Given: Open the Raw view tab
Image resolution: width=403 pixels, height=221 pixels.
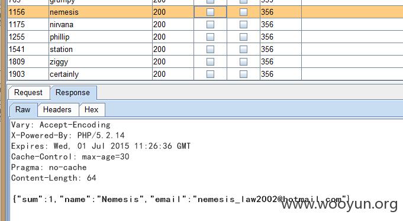Looking at the screenshot, I should coord(23,109).
